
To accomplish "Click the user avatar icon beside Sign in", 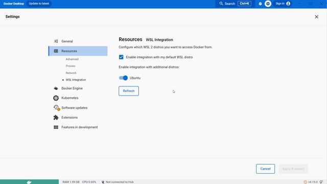I will pos(288,4).
